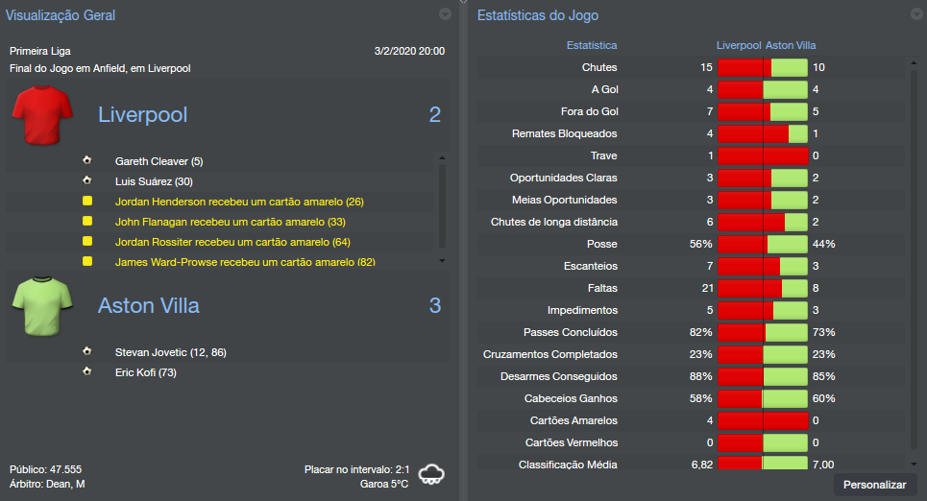
Task: Click yellow card icon next to Jordan Henderson
Action: (87, 202)
